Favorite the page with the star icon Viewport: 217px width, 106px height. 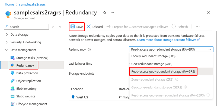(105, 13)
